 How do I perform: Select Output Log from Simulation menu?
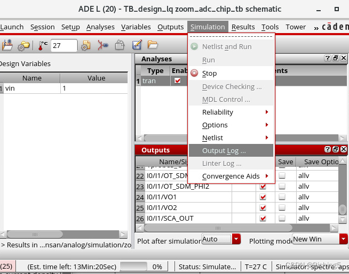pyautogui.click(x=224, y=151)
